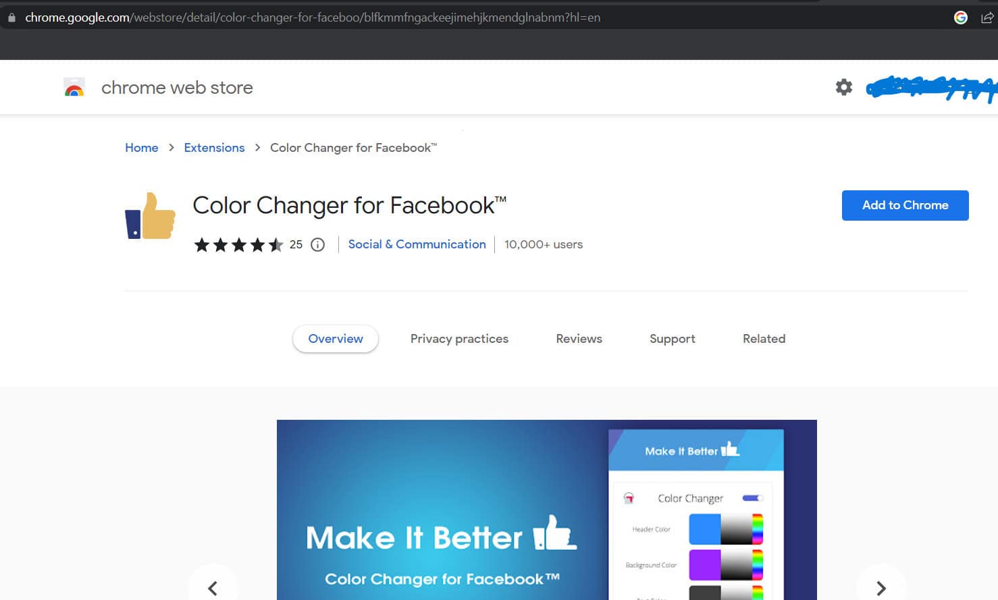Click the Color Changer for Facebook heading
Screen dimensions: 998x600
tap(349, 205)
